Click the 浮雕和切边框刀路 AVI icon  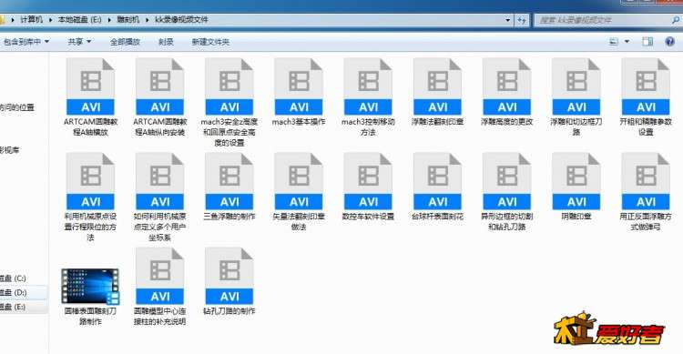tap(576, 87)
